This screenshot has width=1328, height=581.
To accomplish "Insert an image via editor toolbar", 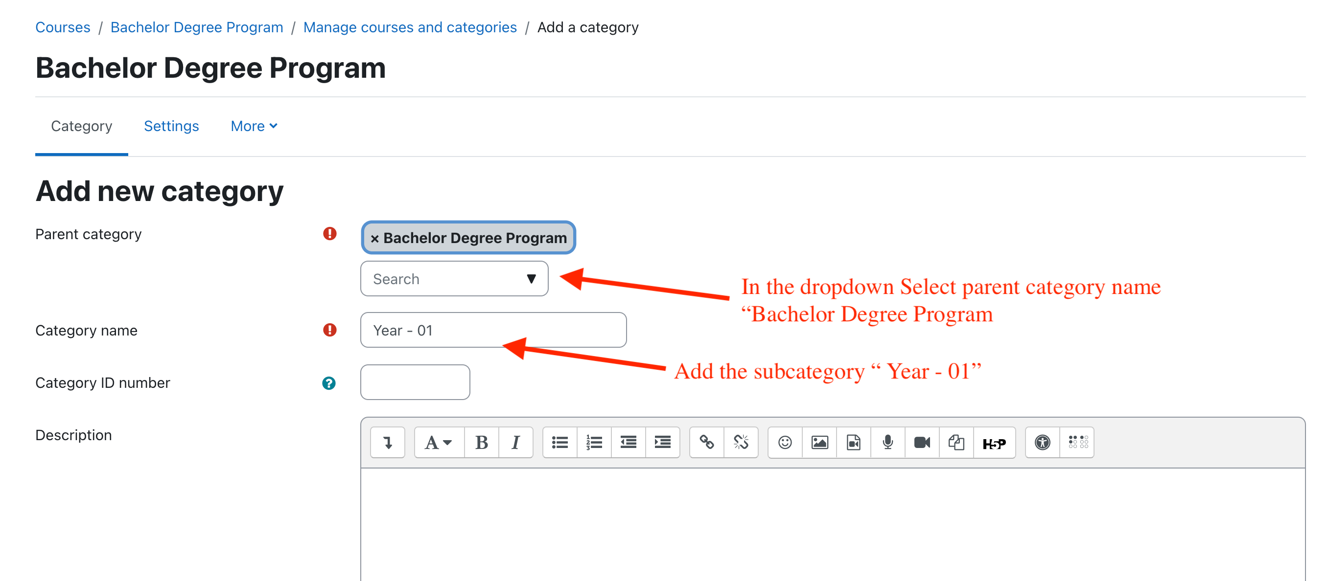I will click(x=819, y=443).
